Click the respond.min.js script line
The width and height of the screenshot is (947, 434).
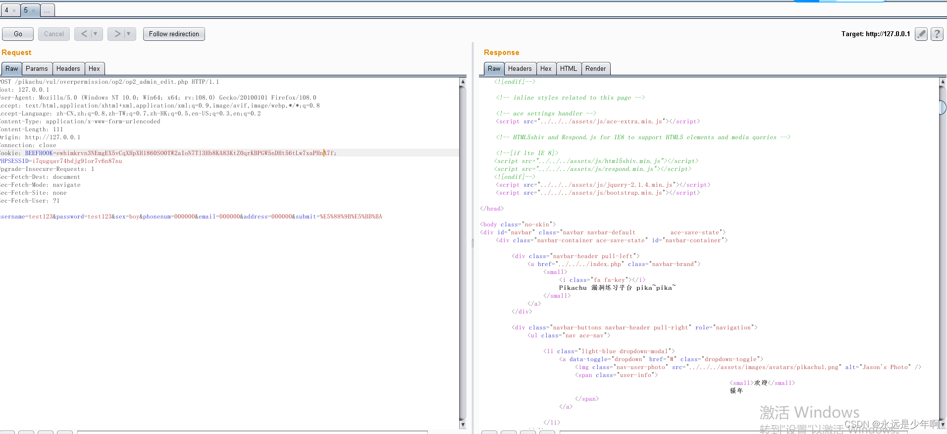[593, 169]
